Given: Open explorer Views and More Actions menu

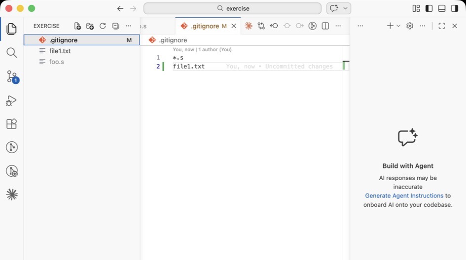Looking at the screenshot, I should 128,26.
